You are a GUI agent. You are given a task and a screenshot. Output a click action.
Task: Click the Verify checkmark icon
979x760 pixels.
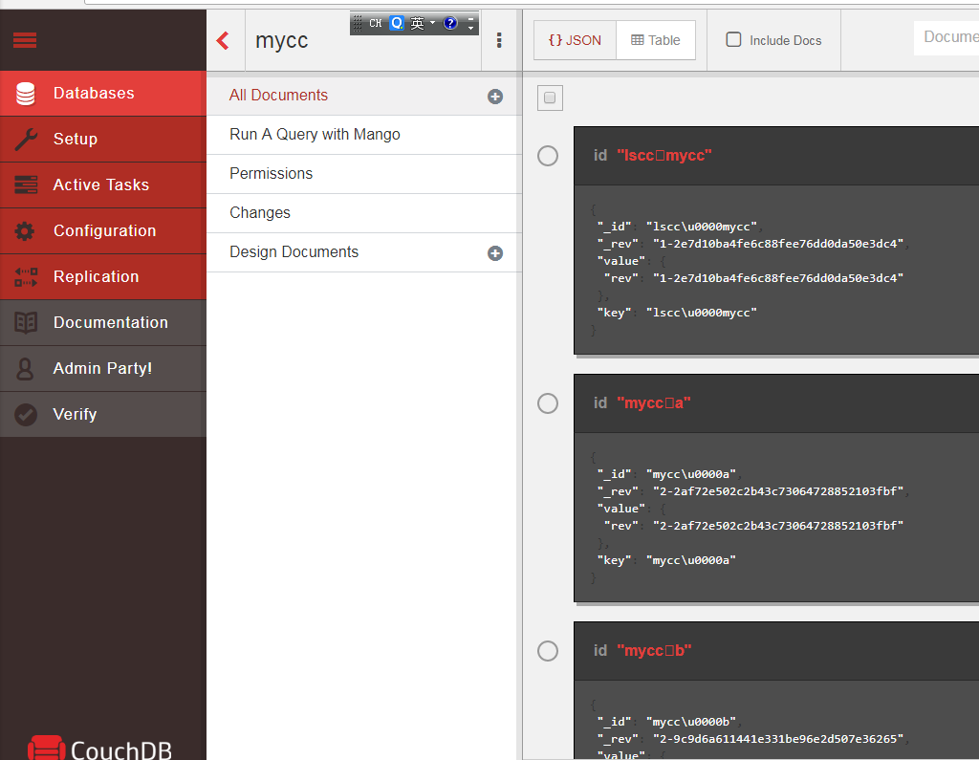click(26, 415)
